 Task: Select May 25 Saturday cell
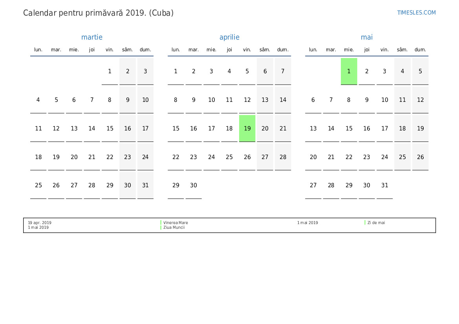click(x=402, y=157)
